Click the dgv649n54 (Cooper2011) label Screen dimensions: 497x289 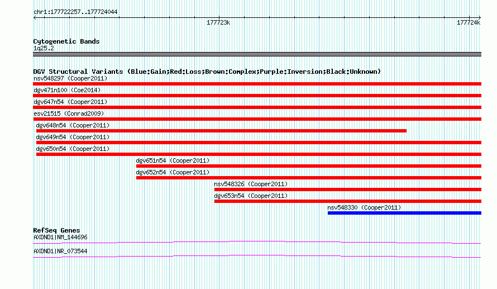click(x=73, y=137)
